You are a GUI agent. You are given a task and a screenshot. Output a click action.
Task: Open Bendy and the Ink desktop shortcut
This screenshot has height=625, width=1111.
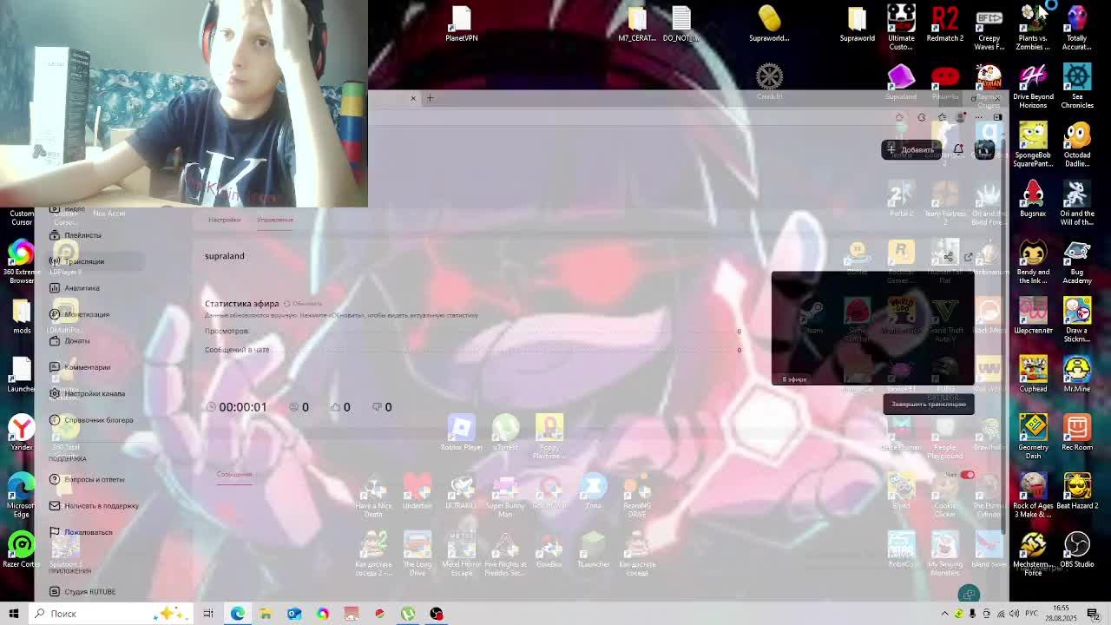(1033, 261)
